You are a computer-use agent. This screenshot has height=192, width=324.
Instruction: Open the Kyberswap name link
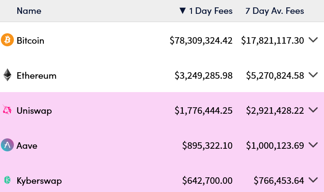[x=39, y=181]
